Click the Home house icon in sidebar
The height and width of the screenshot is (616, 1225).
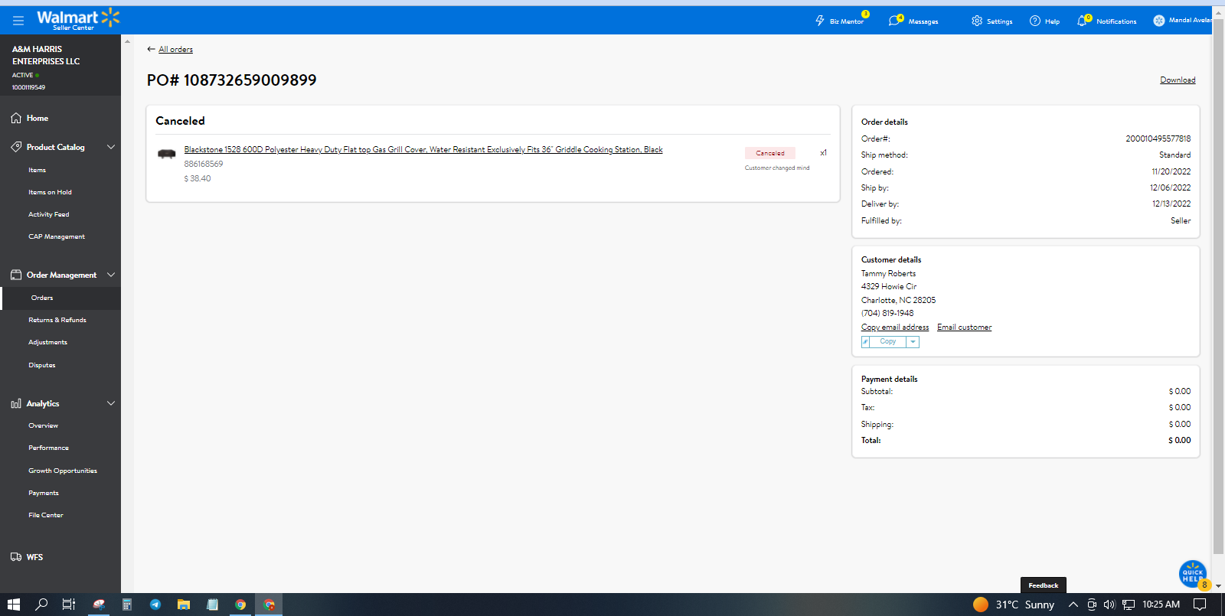(x=16, y=118)
